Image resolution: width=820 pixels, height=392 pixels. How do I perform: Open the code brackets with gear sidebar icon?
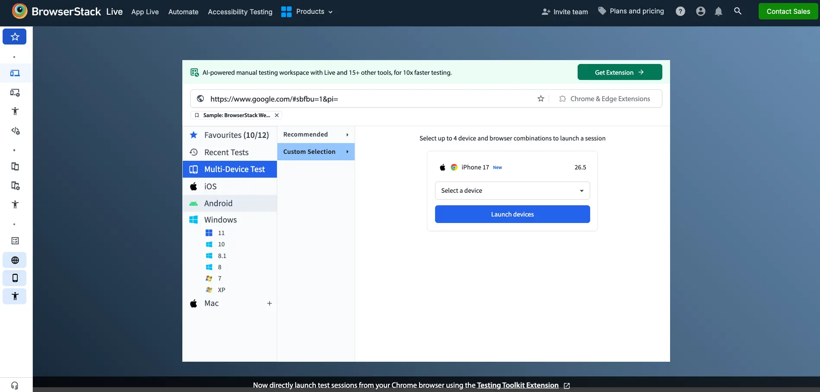point(15,131)
